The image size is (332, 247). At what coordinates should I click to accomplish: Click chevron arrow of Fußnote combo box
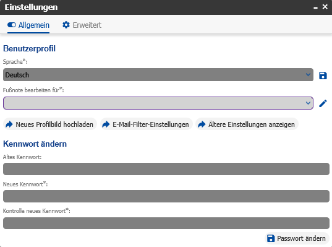(x=308, y=103)
